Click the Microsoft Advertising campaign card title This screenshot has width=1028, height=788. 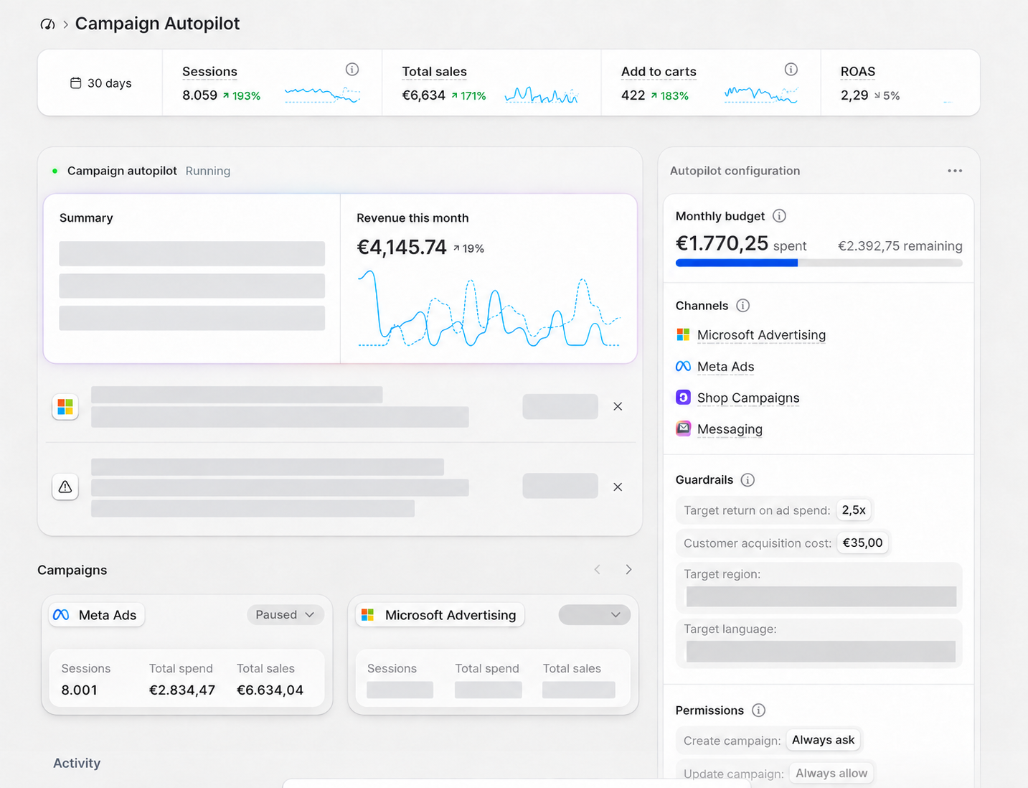(440, 615)
